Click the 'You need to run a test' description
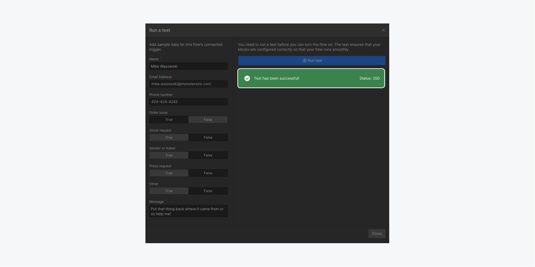The height and width of the screenshot is (267, 535). click(309, 47)
